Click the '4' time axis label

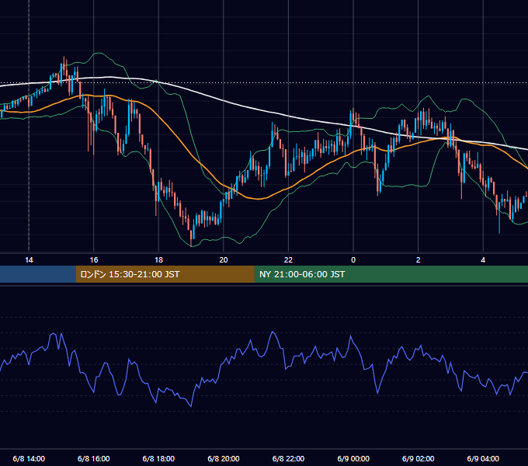[x=483, y=260]
